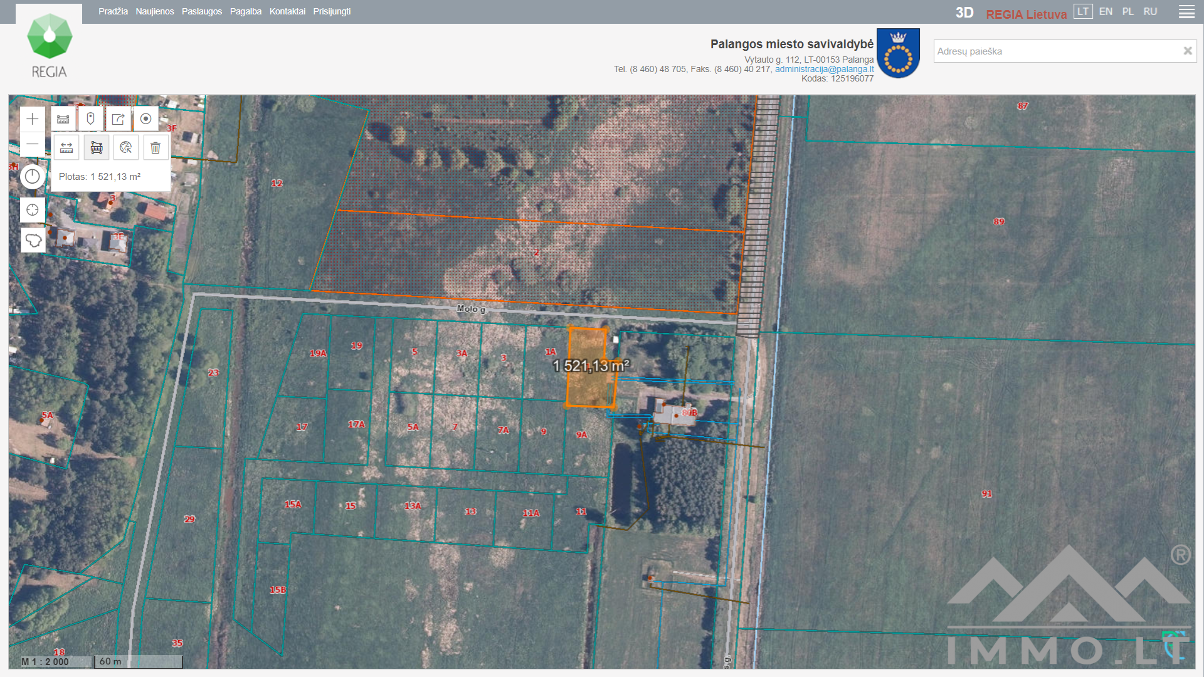
Task: Click the locate-me crosshair button
Action: pyautogui.click(x=33, y=210)
